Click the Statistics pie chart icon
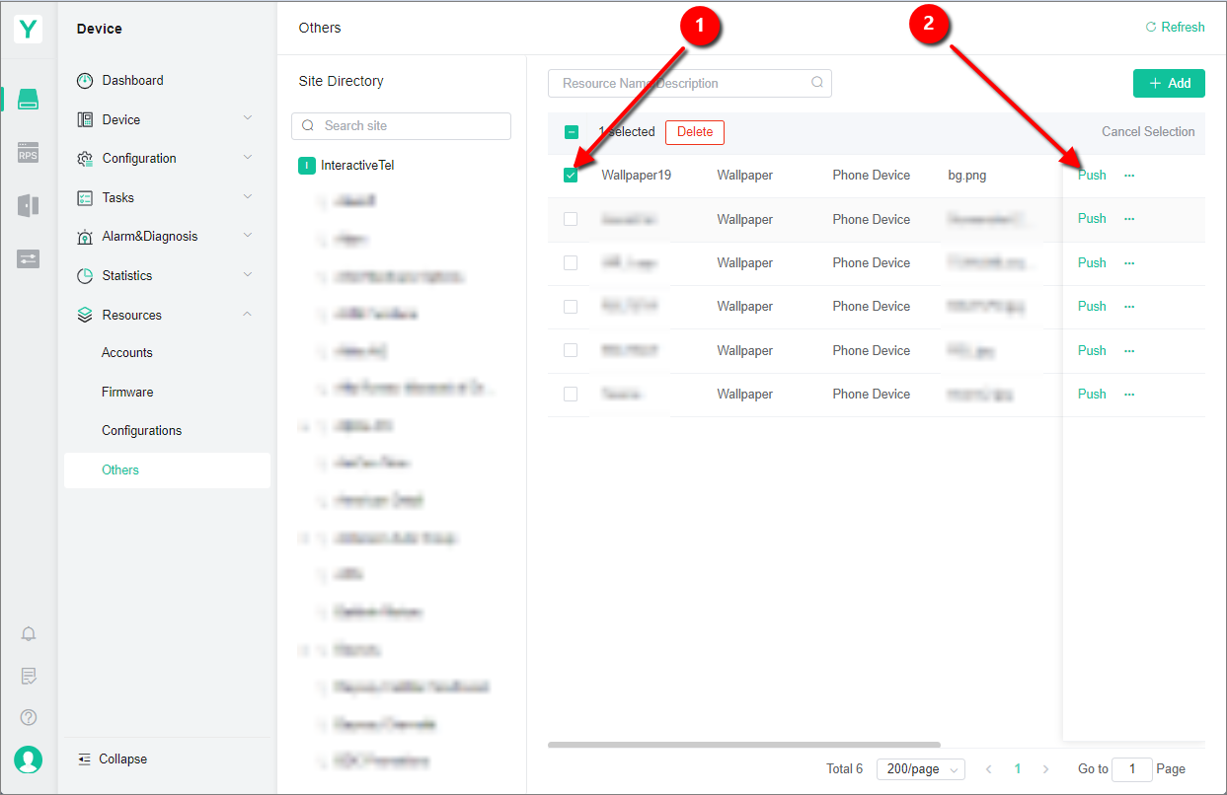Image resolution: width=1227 pixels, height=795 pixels. tap(85, 276)
